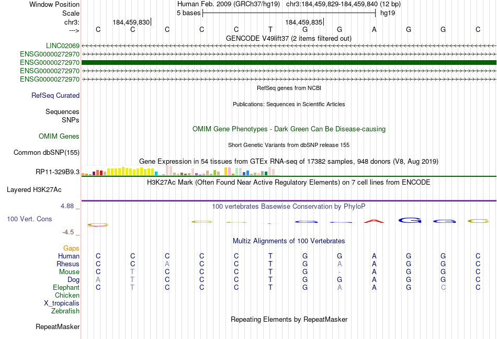The height and width of the screenshot is (339, 497).
Task: Click the X_tropicalis species label
Action: 62,303
